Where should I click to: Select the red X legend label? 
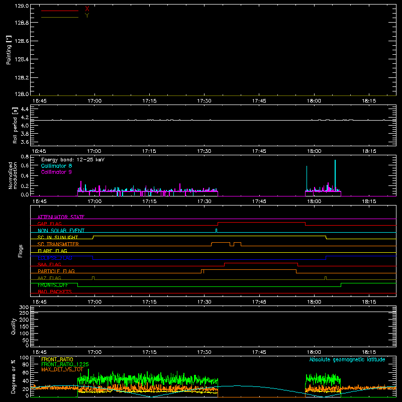[87, 9]
